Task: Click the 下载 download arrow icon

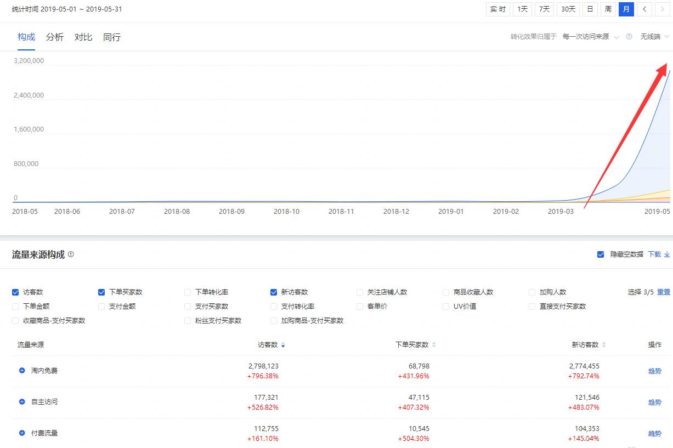Action: click(667, 254)
